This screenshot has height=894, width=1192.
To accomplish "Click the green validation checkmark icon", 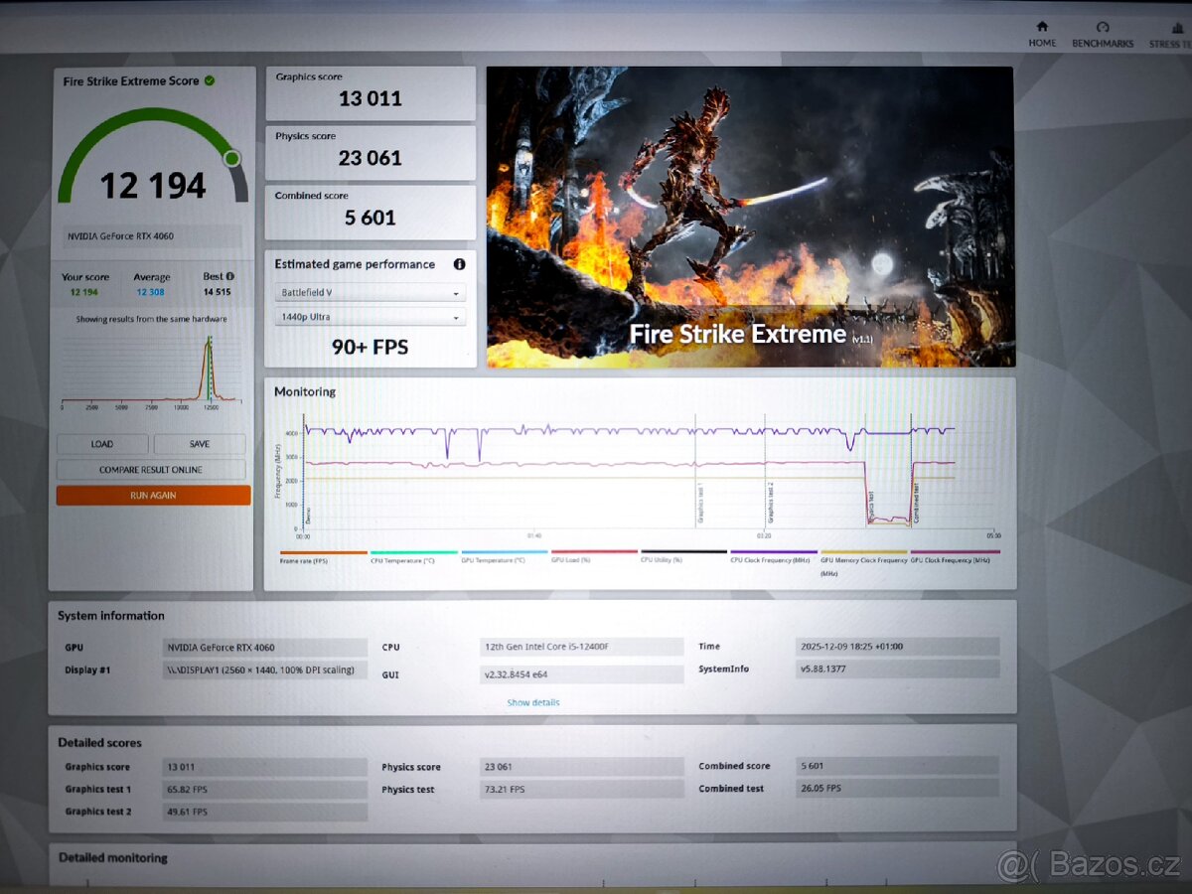I will pos(210,80).
